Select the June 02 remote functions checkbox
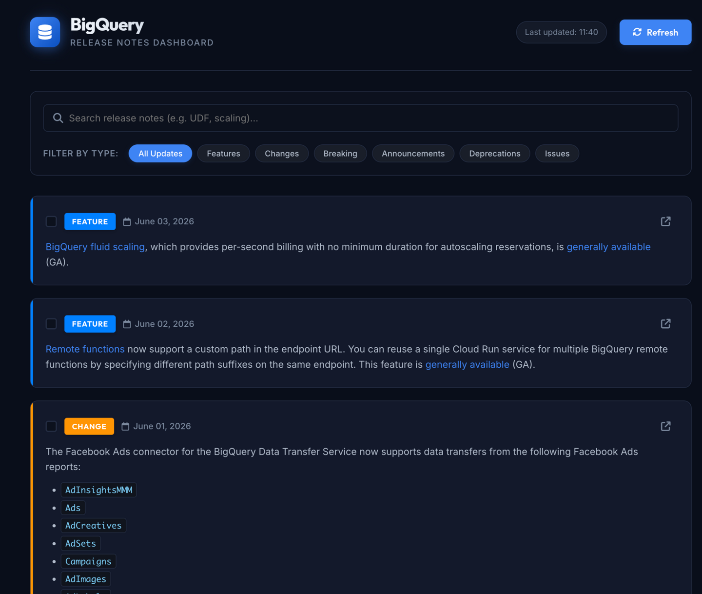 [x=51, y=324]
